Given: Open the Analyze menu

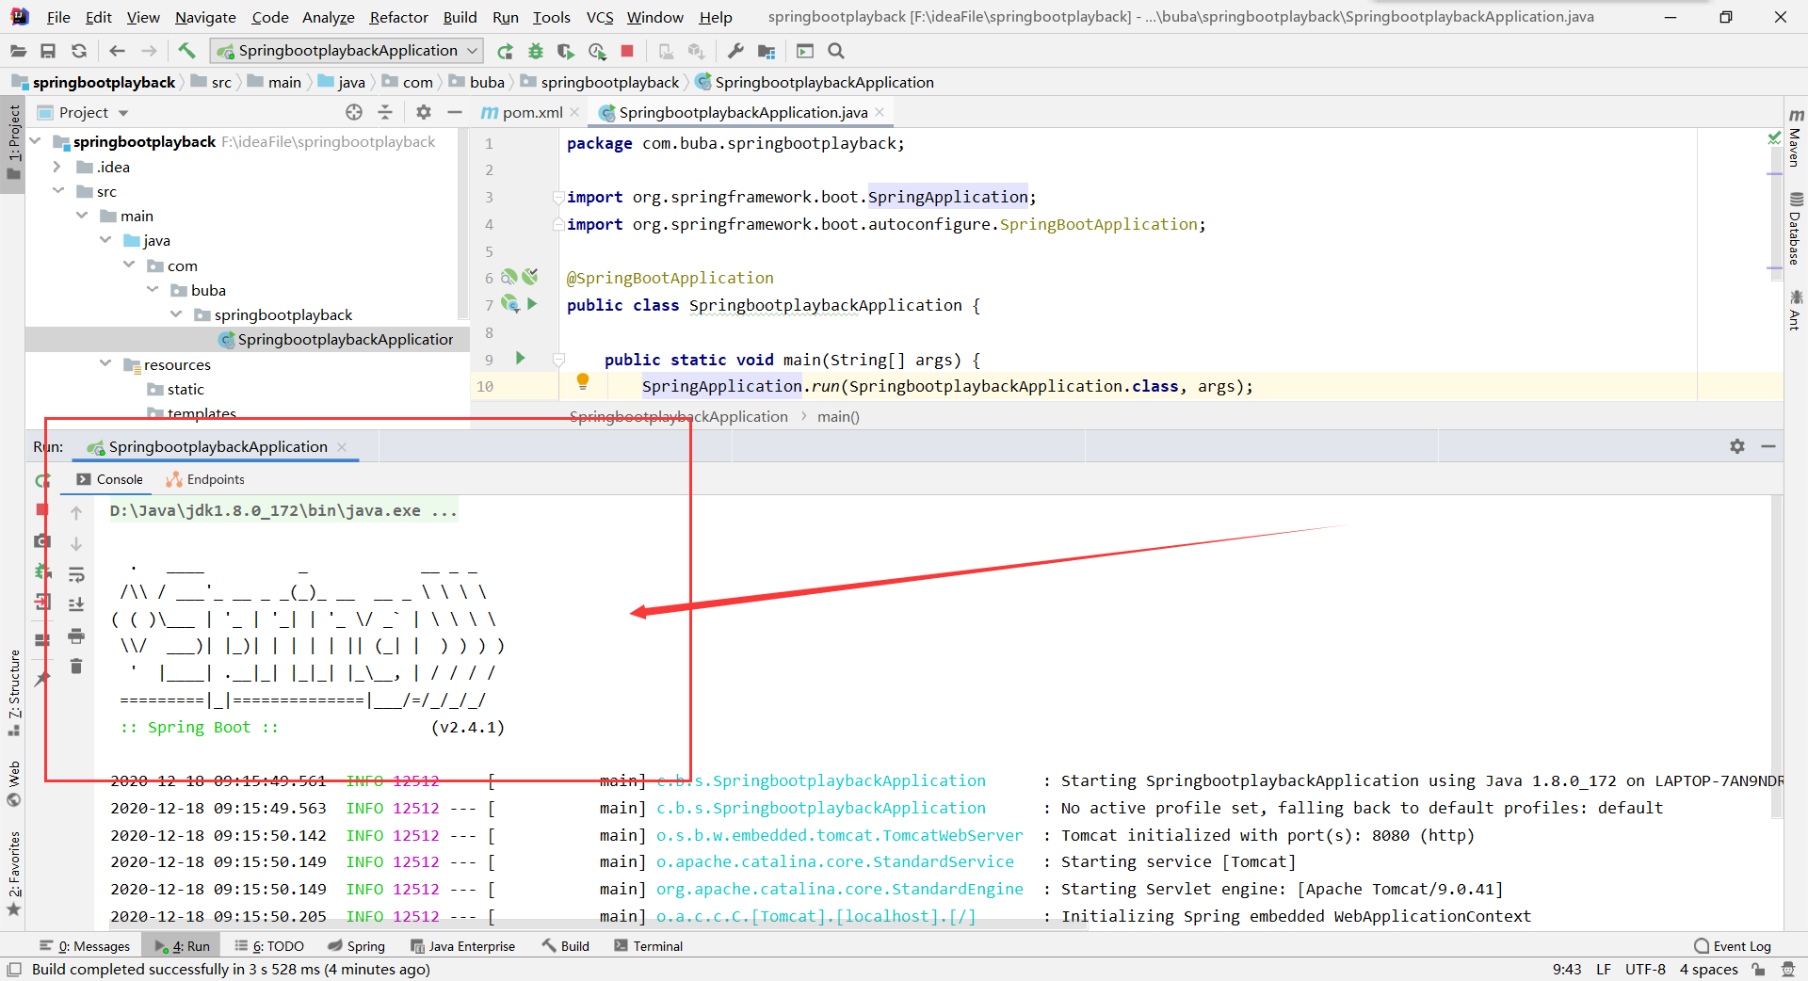Looking at the screenshot, I should pyautogui.click(x=328, y=17).
